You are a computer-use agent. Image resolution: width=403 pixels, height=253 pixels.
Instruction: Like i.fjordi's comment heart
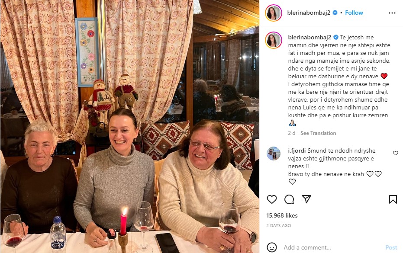tap(396, 153)
